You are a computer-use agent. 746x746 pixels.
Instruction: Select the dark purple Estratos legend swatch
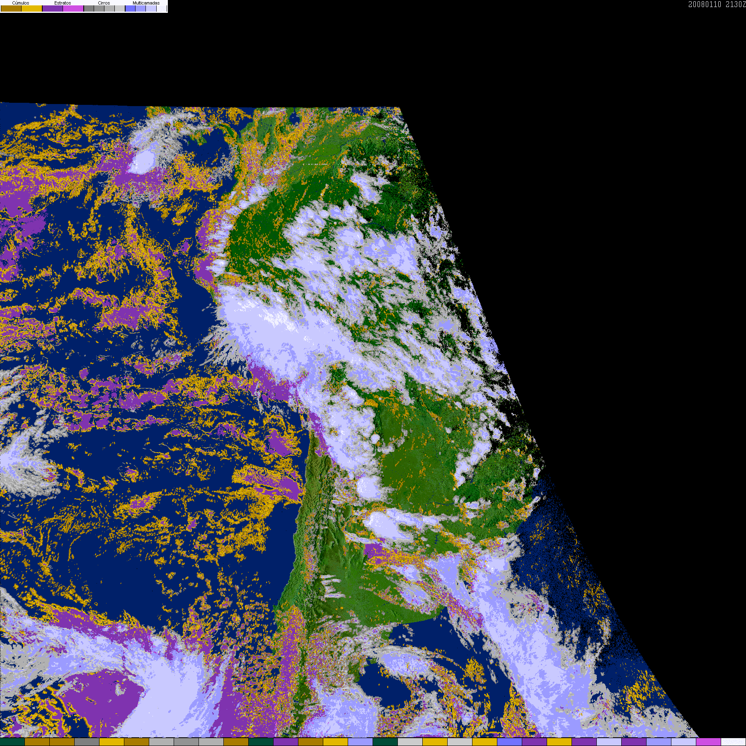pos(53,8)
